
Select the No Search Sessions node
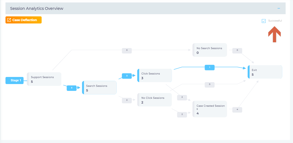coord(210,50)
